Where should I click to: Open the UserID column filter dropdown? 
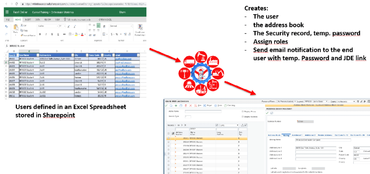pos(17,55)
